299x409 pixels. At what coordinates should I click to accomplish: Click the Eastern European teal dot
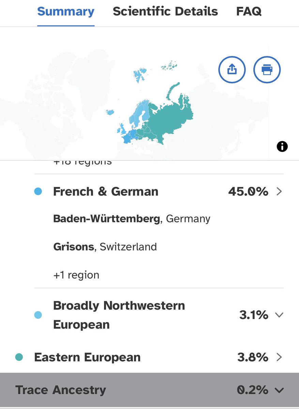19,357
